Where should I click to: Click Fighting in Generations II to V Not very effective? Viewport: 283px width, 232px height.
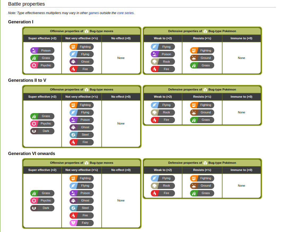(x=82, y=105)
